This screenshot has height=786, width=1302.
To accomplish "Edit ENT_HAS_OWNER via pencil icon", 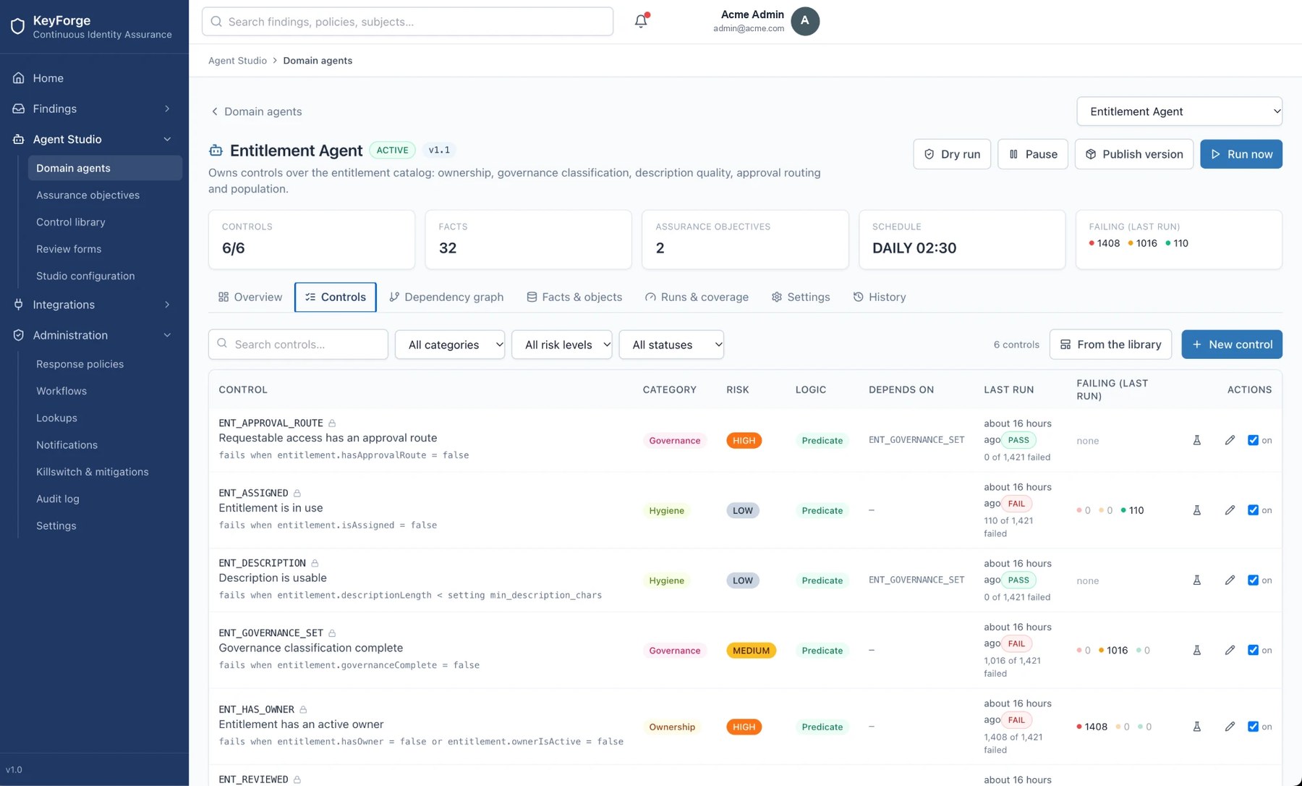I will (1230, 727).
